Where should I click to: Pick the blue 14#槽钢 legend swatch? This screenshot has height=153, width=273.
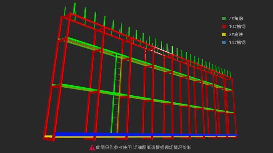pyautogui.click(x=224, y=42)
